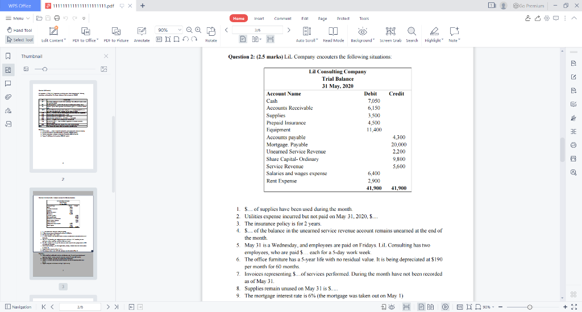Open the Comments panel in left sidebar
Viewport: 582px width, 312px height.
(x=8, y=84)
